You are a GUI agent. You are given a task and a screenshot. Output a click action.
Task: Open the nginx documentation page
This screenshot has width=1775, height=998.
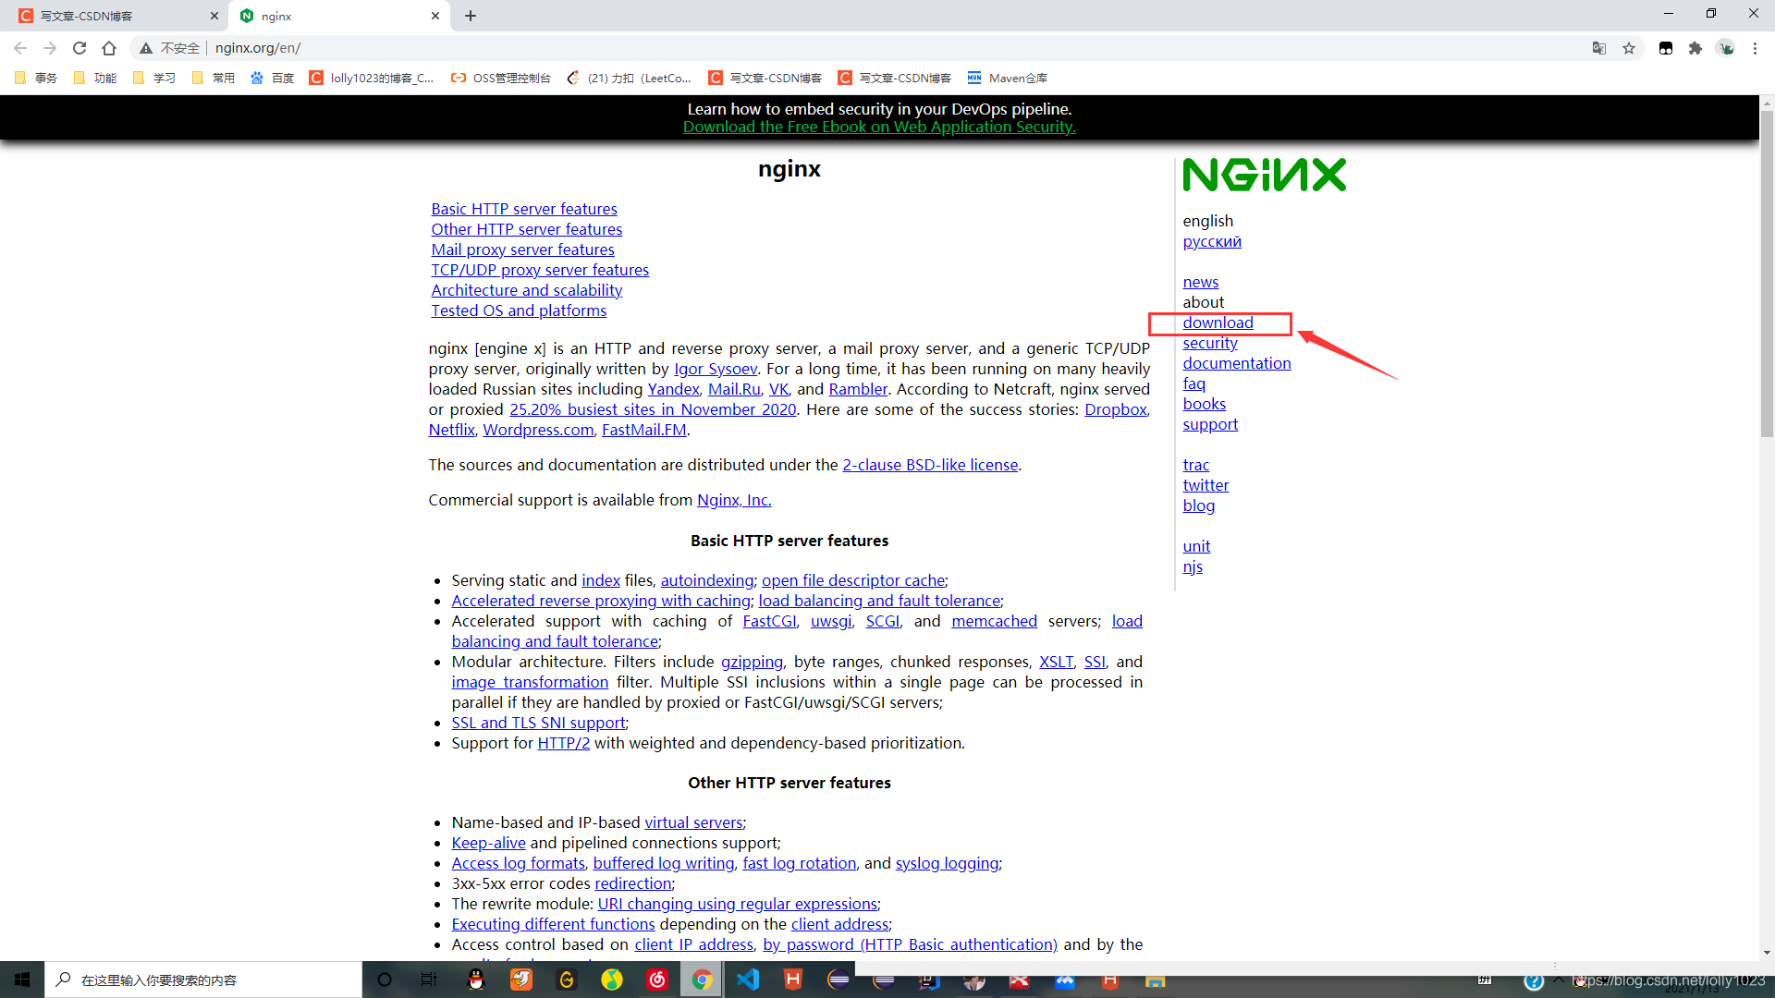click(x=1236, y=363)
